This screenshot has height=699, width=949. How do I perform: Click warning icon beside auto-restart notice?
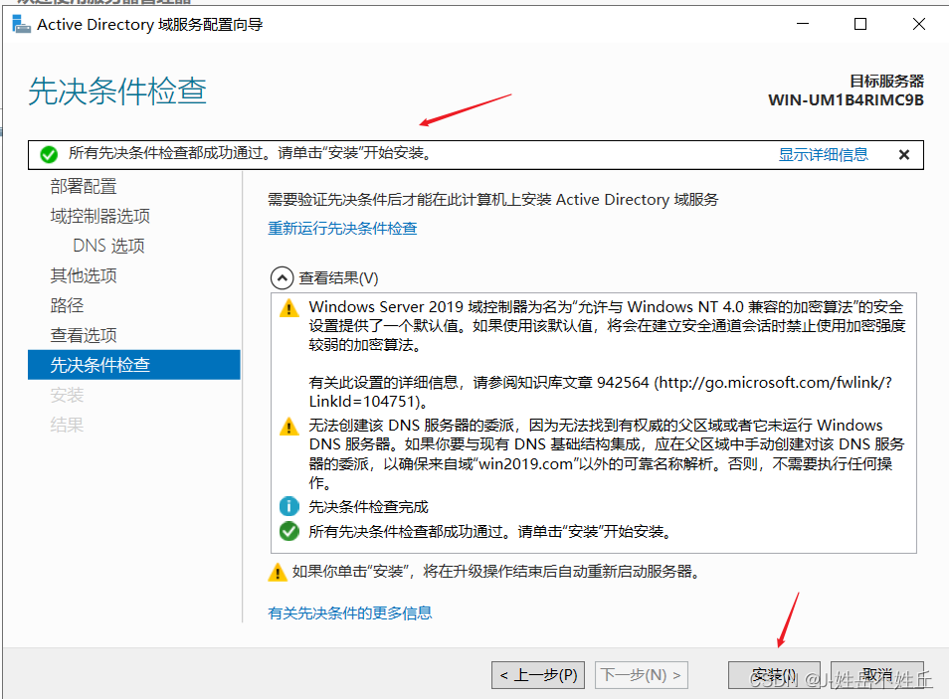[278, 572]
